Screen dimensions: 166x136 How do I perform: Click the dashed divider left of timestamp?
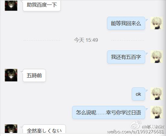pos(42,40)
